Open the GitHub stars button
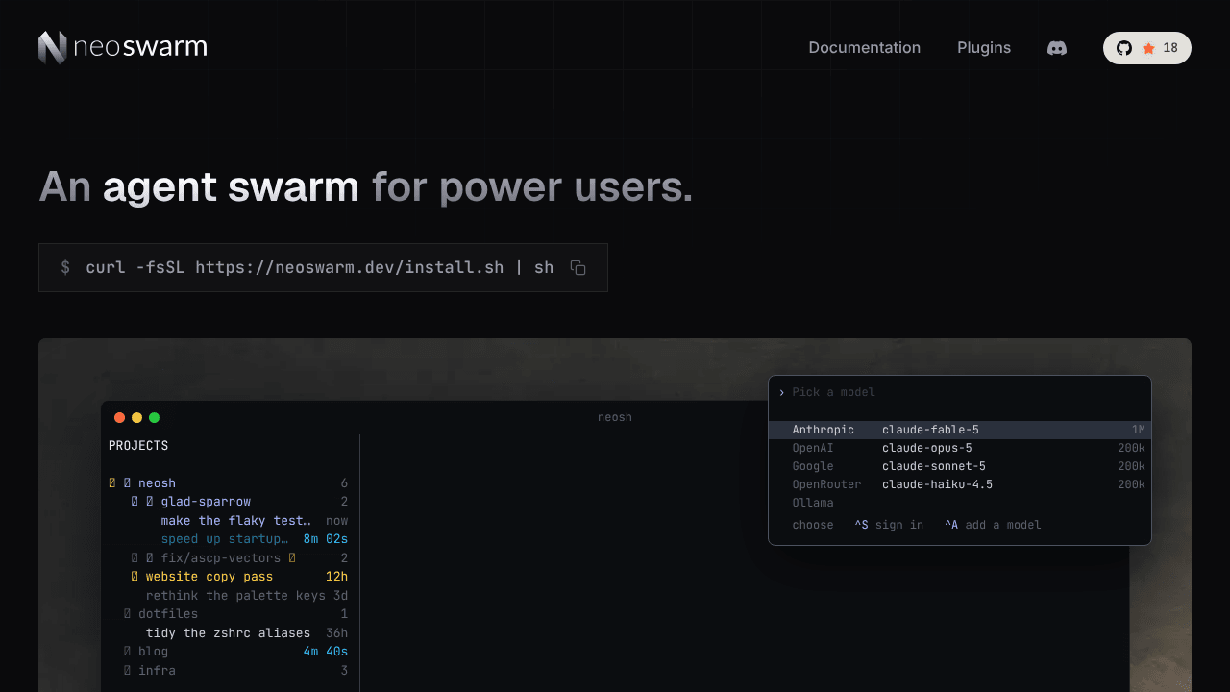This screenshot has height=692, width=1230. (1147, 48)
